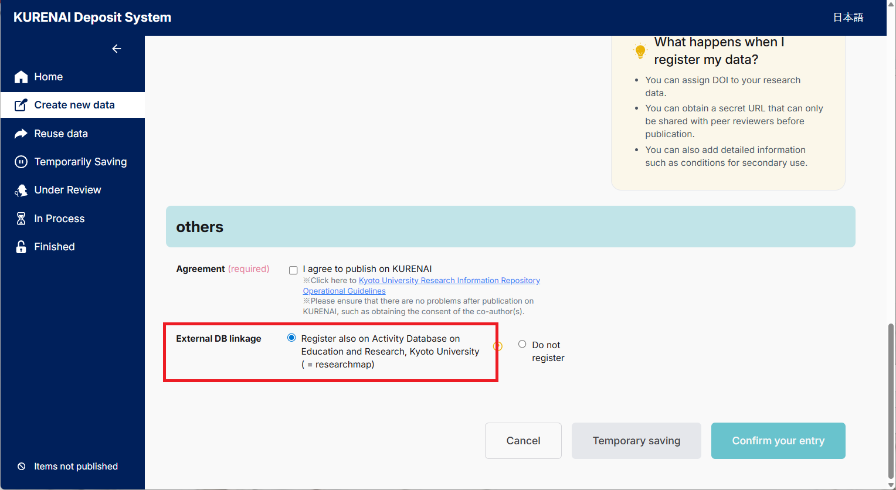This screenshot has height=490, width=896.
Task: Check the 'I agree to publish on KURENAI' box
Action: pos(293,270)
